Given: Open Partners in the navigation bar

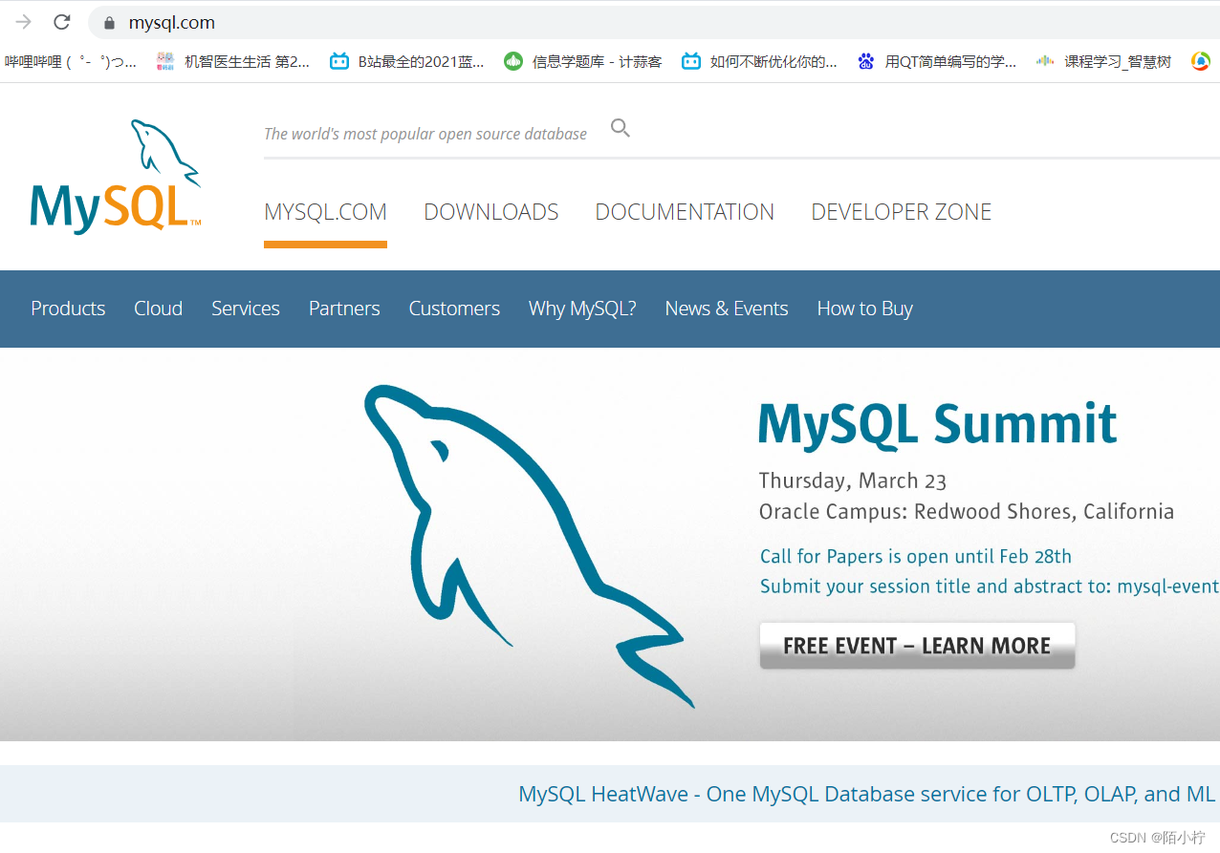Looking at the screenshot, I should click(344, 309).
